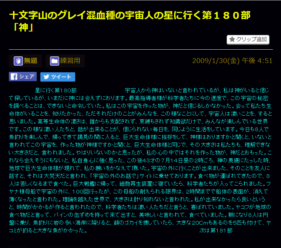
Task: Click the Twitter bird icon
Action: pos(46,77)
